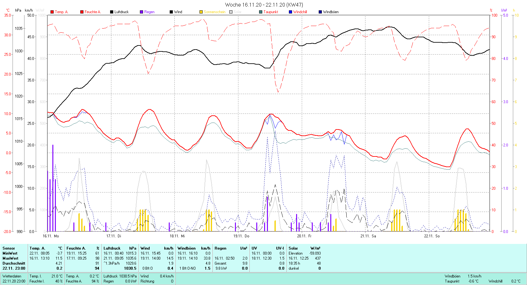Click the 'hPa' axis unit at top left

[x=18, y=10]
